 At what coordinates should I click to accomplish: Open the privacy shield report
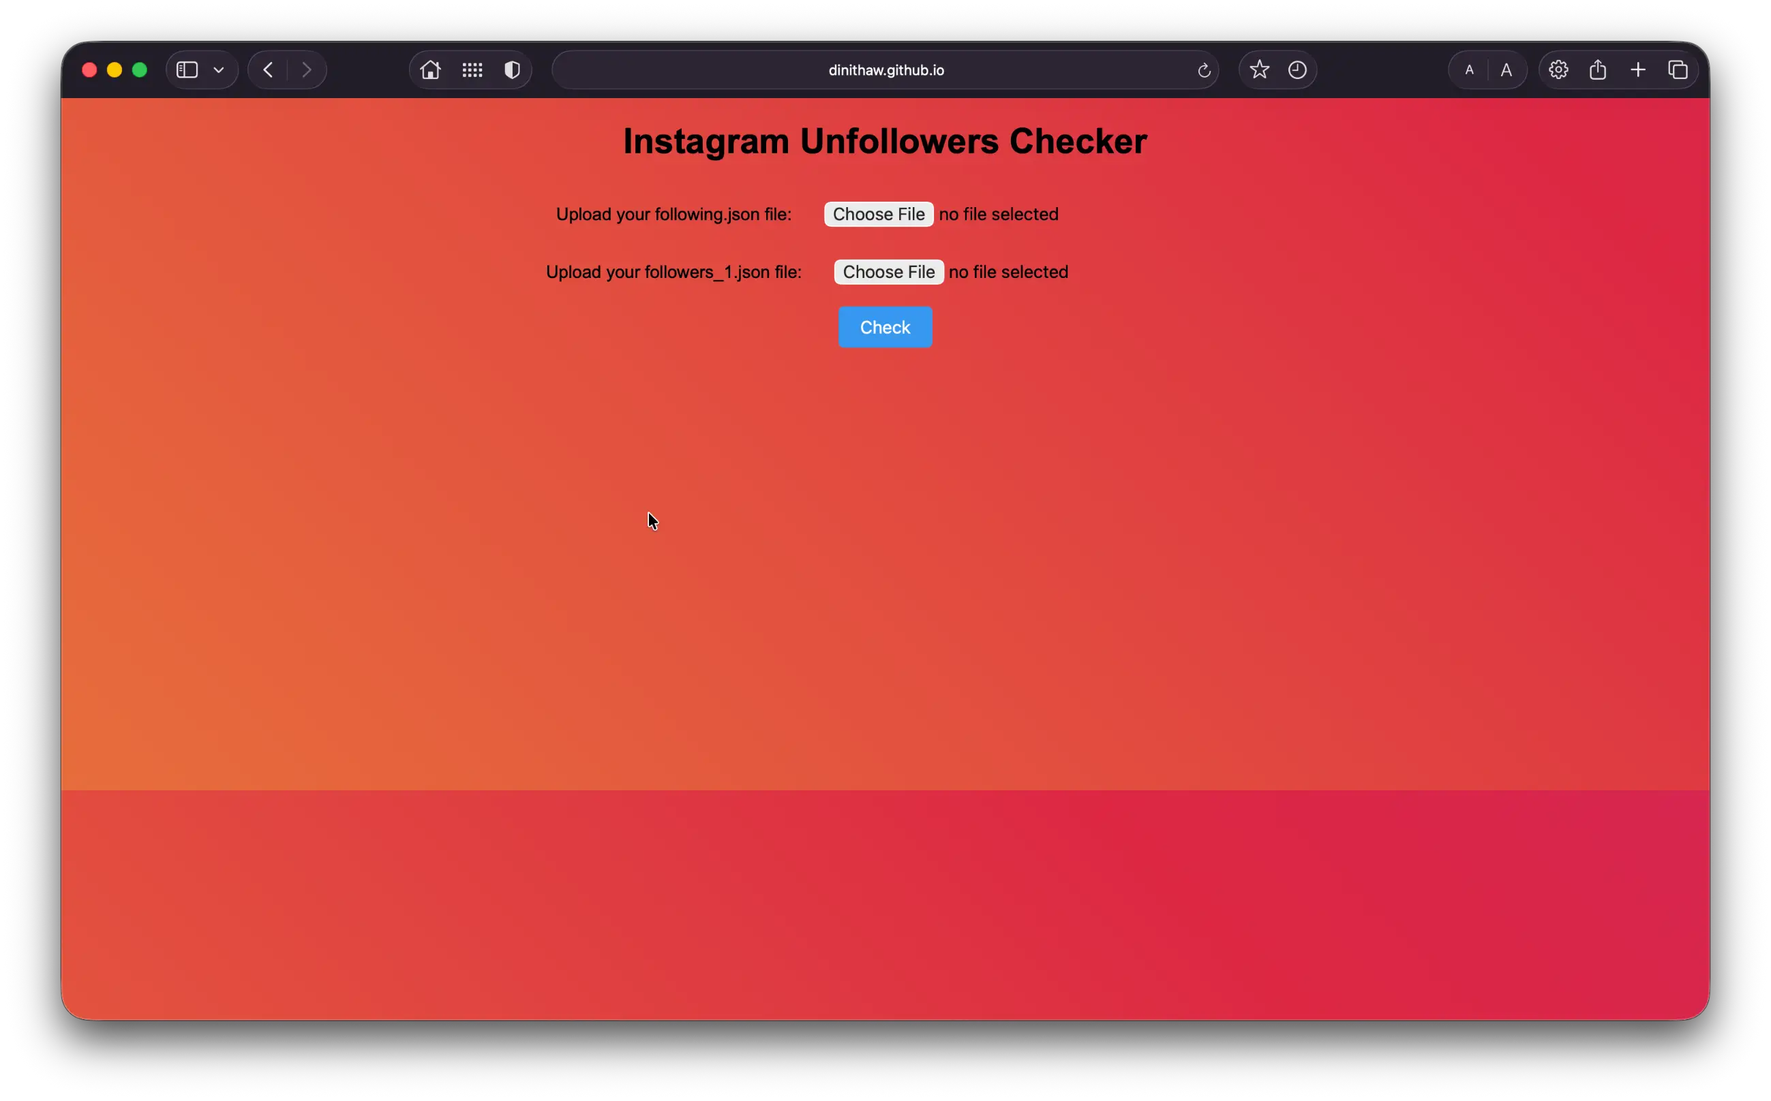[512, 69]
